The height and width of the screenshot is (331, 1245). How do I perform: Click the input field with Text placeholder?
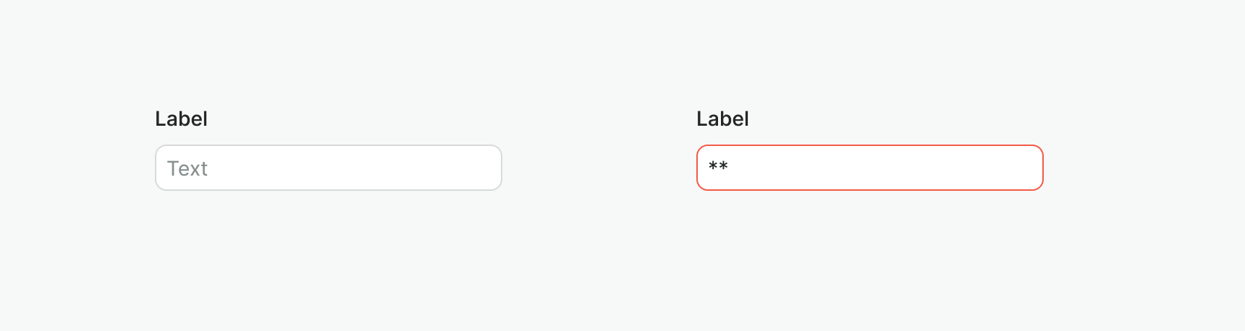(328, 168)
